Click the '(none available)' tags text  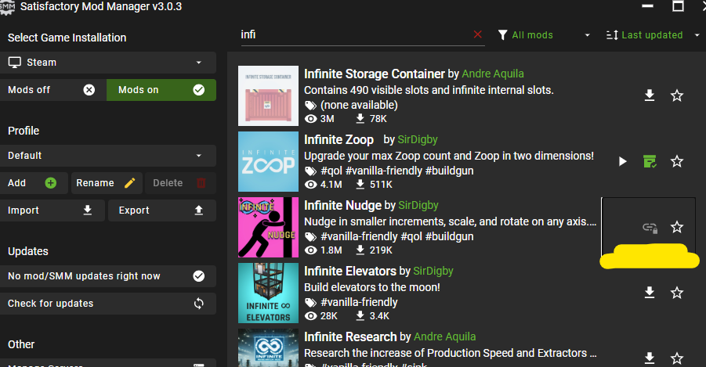[x=359, y=105]
